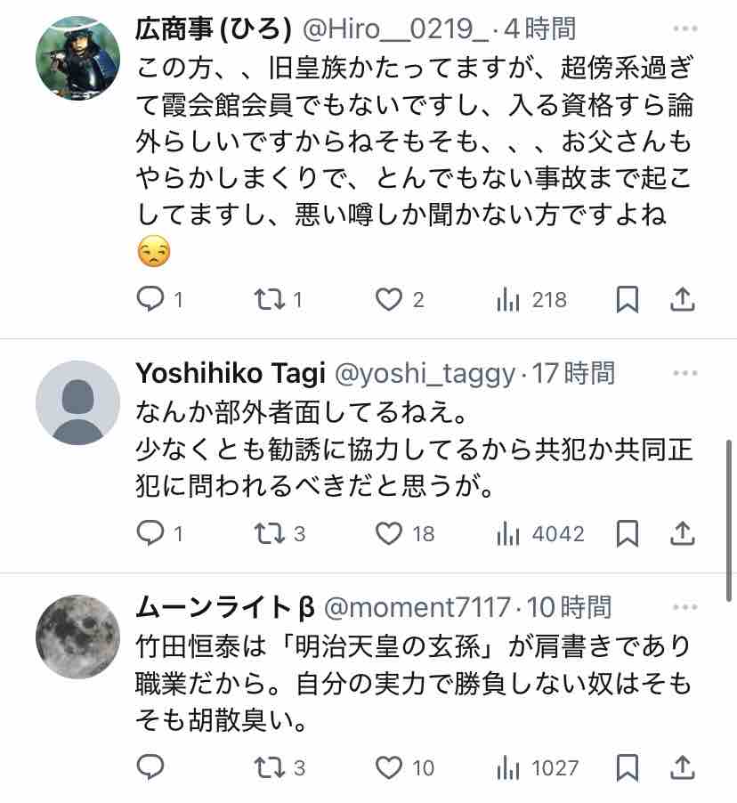Retweet Yoshihiko Tagi's post
This screenshot has height=803, width=737.
268,533
